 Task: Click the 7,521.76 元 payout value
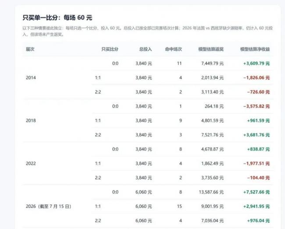pos(212,135)
